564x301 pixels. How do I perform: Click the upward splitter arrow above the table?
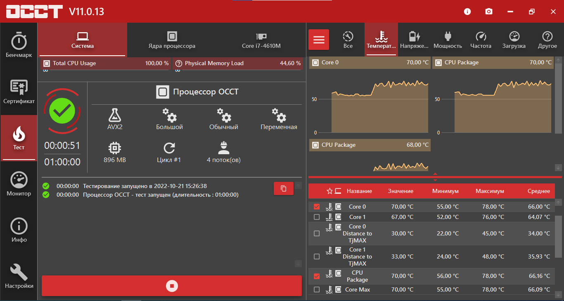click(x=435, y=174)
